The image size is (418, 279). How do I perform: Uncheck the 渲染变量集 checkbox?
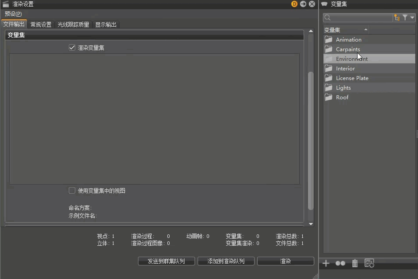72,48
